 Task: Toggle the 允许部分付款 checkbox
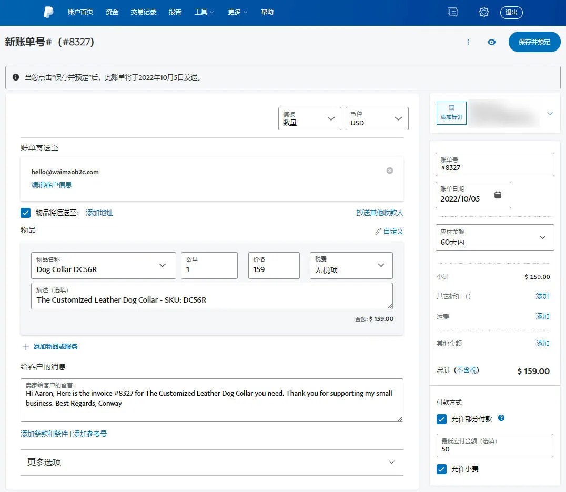tap(441, 419)
